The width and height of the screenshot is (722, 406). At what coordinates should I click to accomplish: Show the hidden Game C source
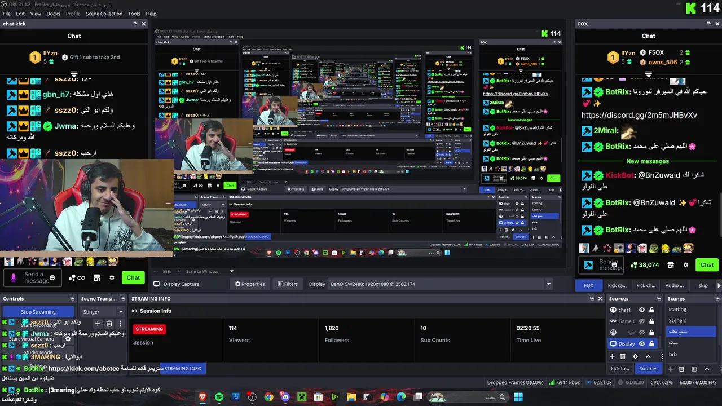(x=641, y=321)
